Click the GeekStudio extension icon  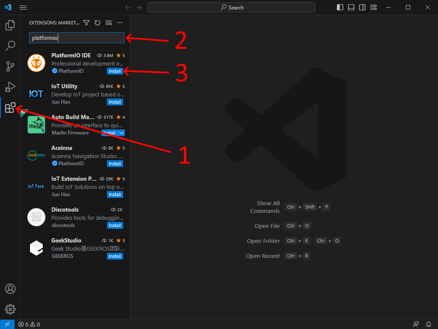click(x=36, y=248)
